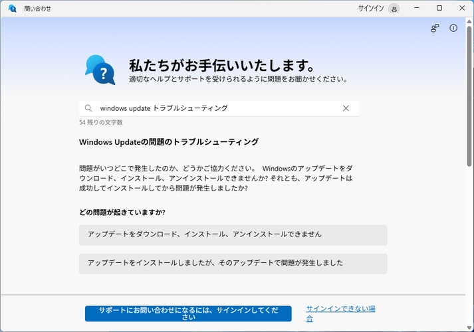Viewport: 474px width, 332px height.
Task: Open the feedback icon at top right
Action: [x=435, y=28]
